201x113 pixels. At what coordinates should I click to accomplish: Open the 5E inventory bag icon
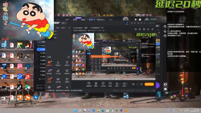click(x=140, y=20)
